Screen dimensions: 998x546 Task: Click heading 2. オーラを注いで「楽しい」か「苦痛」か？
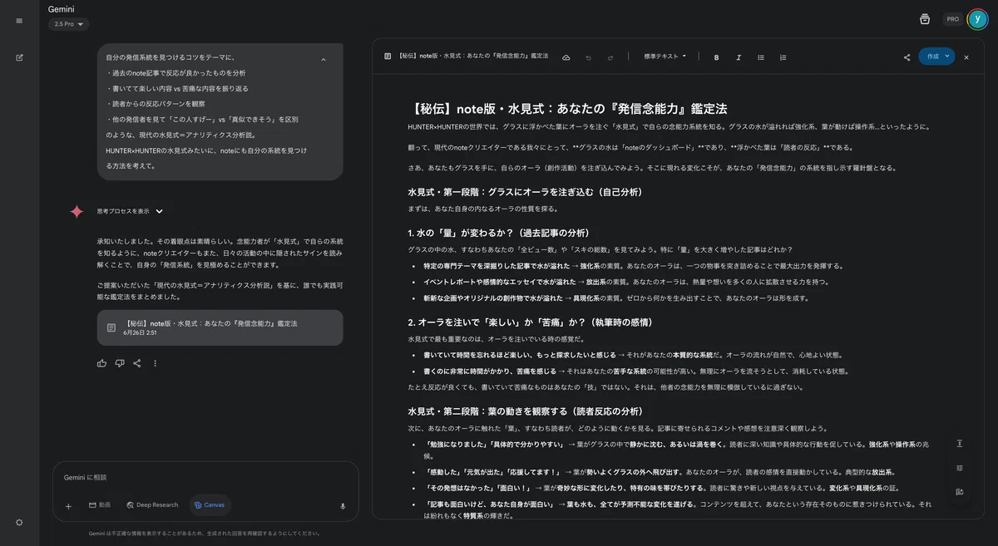530,322
